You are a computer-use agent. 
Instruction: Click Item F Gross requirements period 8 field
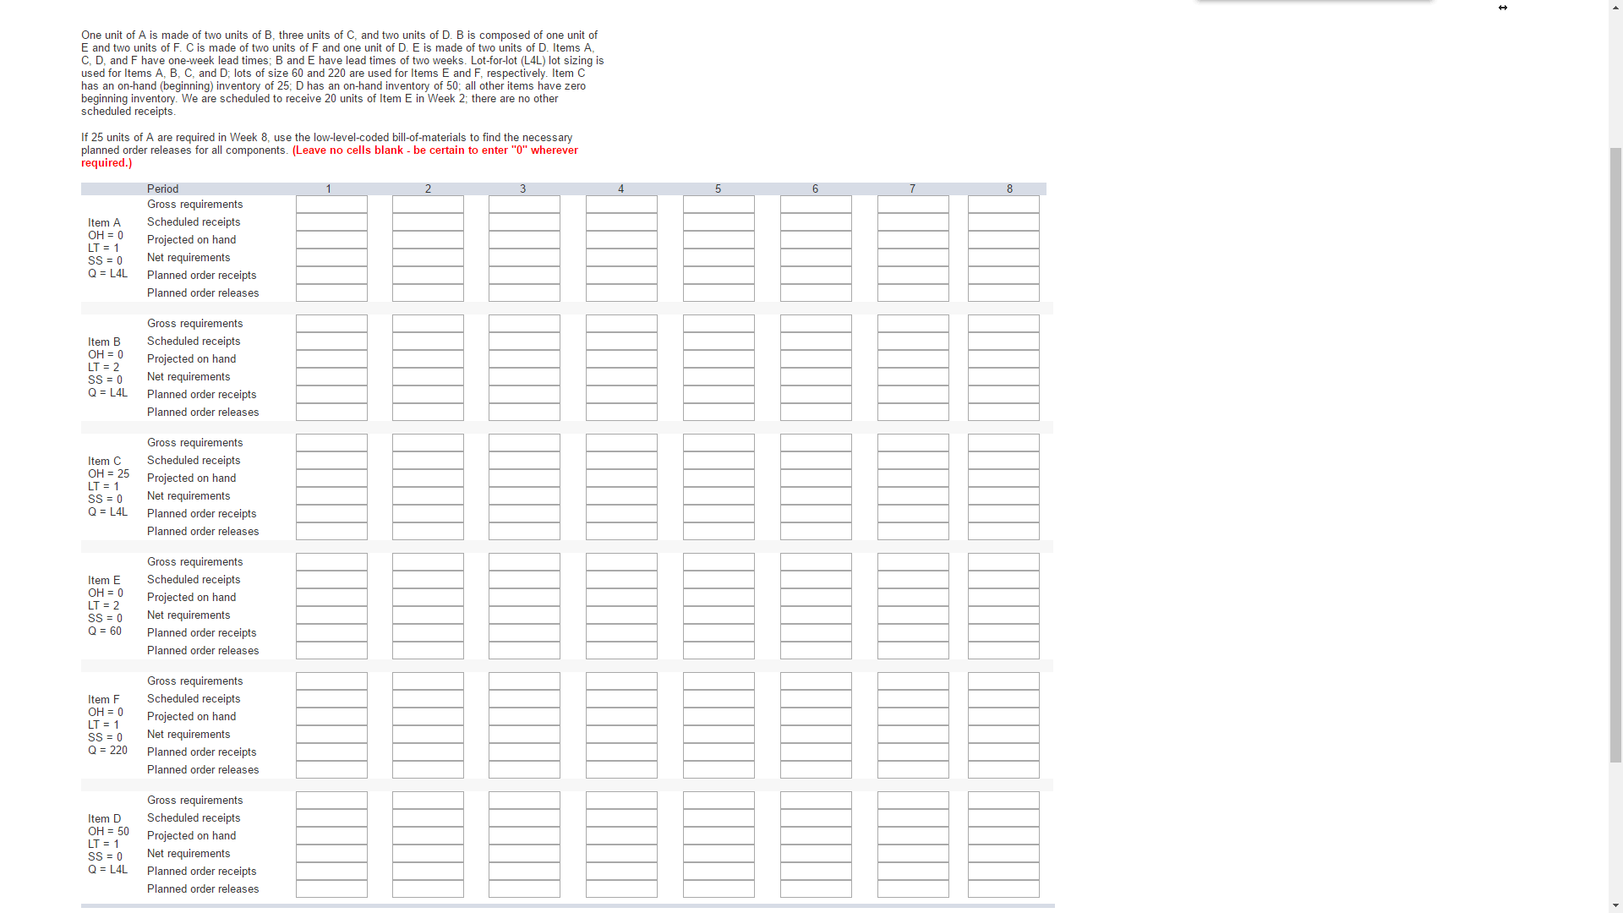(x=1003, y=681)
